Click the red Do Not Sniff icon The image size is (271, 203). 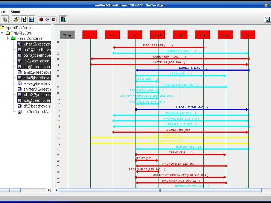coord(41,20)
